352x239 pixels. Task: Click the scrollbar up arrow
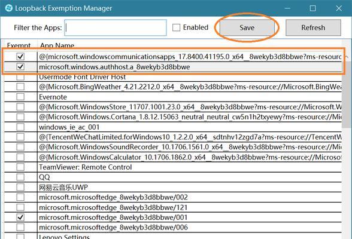[347, 57]
